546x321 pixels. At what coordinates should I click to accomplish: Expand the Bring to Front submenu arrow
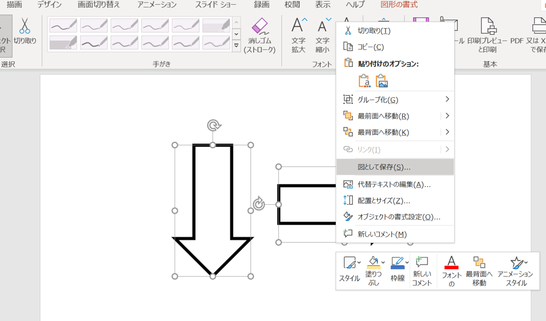point(447,116)
